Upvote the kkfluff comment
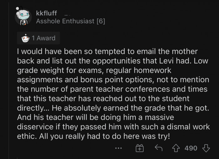Viewport: 219px width, 159px height. pos(176,148)
